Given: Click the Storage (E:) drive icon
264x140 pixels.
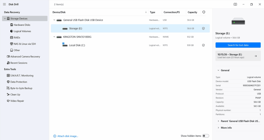Looking at the screenshot, I should pos(65,28).
